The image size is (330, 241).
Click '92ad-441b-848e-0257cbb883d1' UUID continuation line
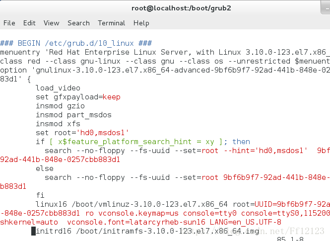coord(60,160)
